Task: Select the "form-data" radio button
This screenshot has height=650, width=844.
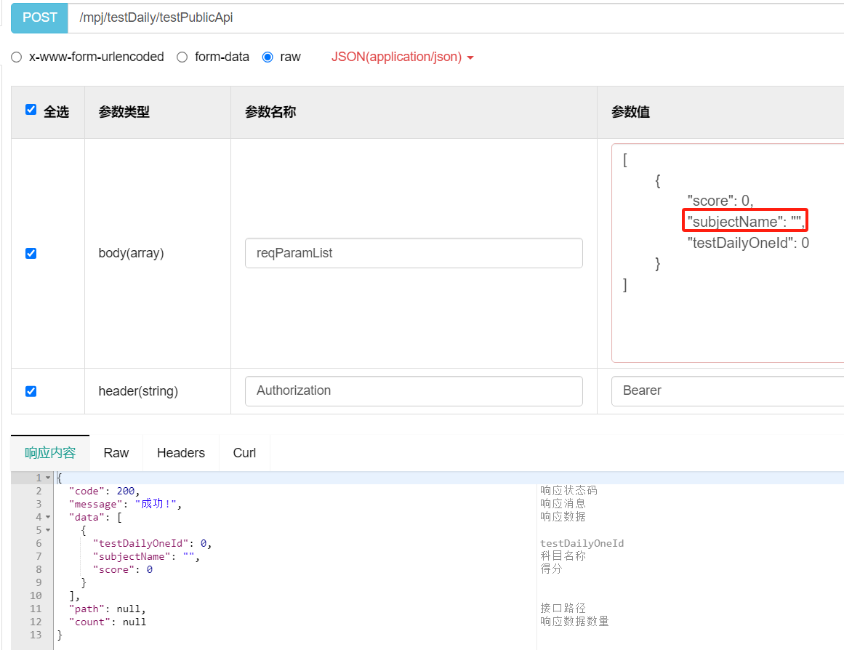Action: pyautogui.click(x=182, y=57)
